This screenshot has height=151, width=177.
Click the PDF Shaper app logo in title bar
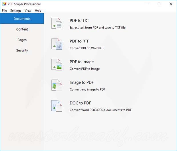(x=4, y=4)
